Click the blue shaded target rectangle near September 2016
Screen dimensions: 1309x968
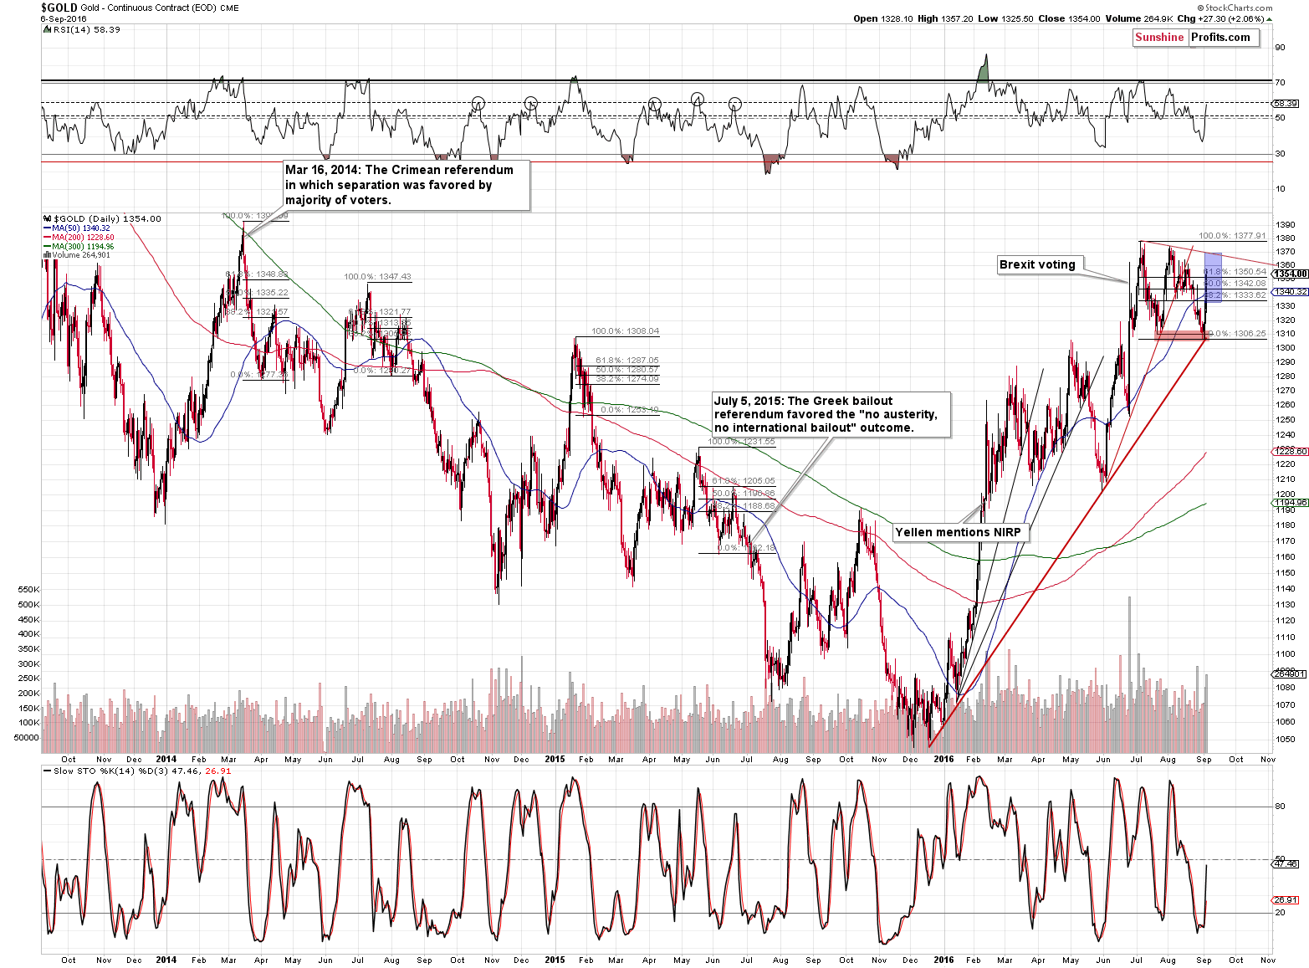pyautogui.click(x=1213, y=277)
